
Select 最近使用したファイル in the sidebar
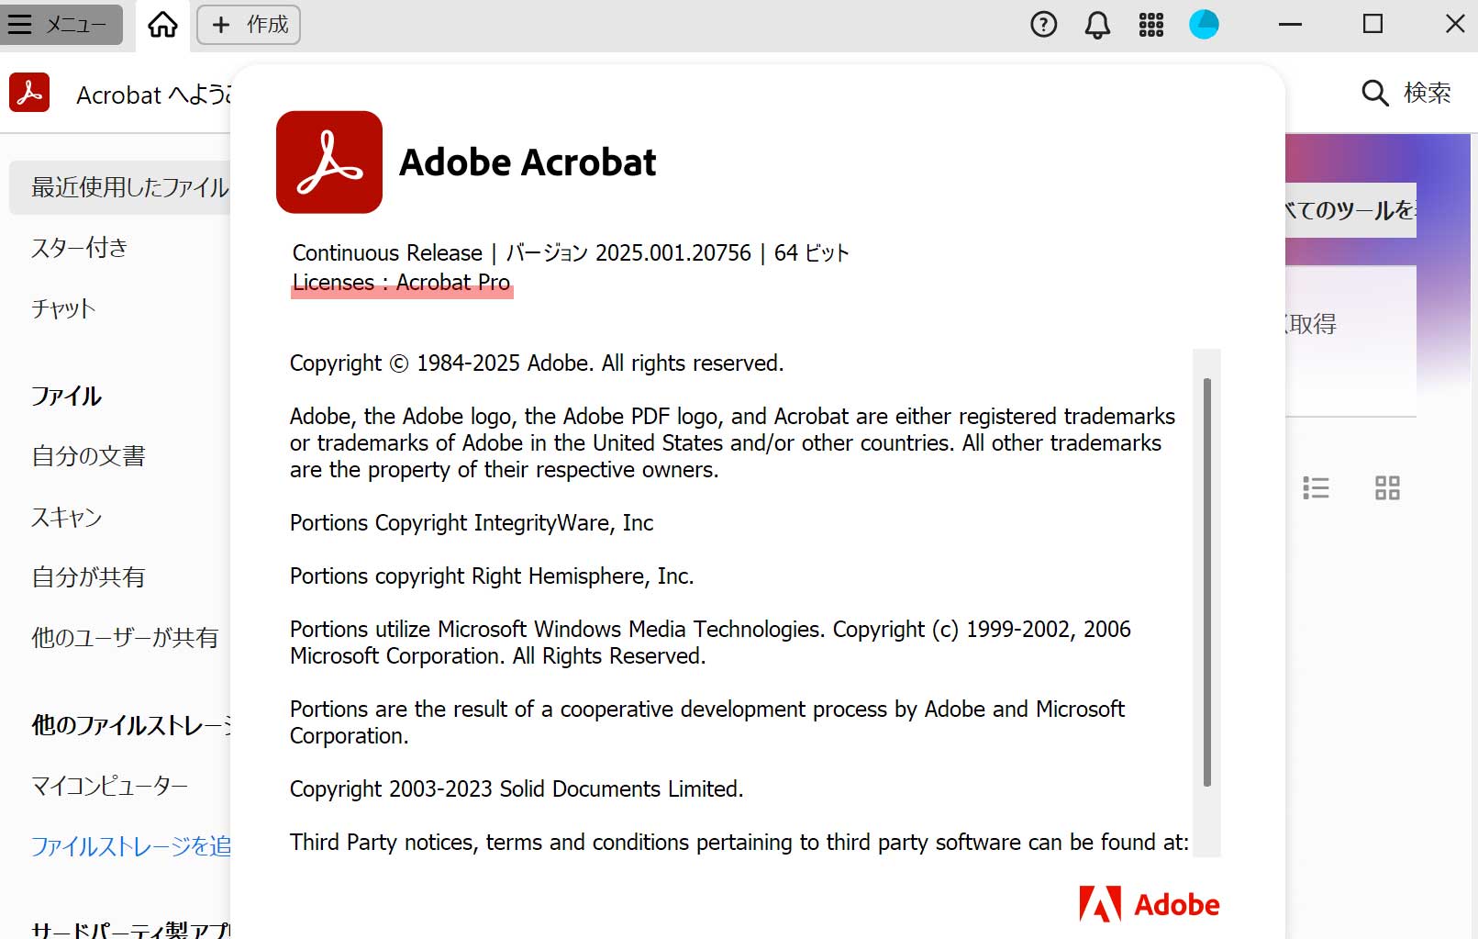click(x=119, y=187)
